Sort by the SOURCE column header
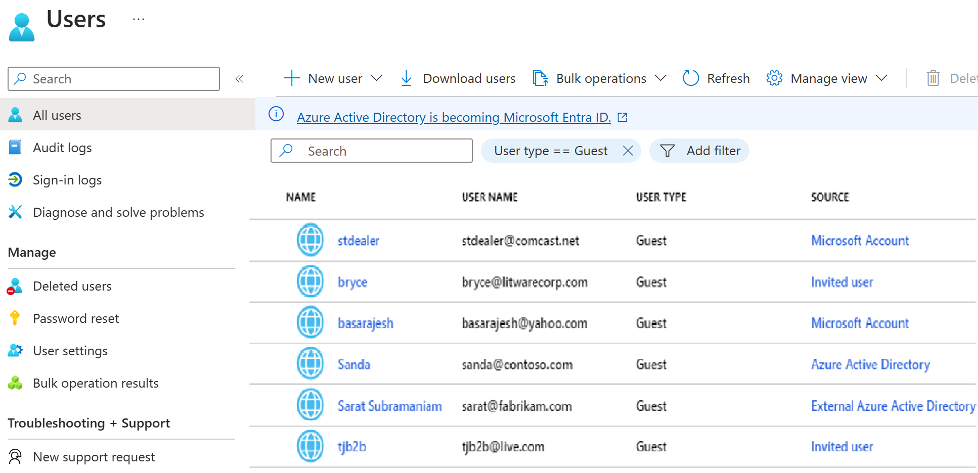This screenshot has width=978, height=473. pos(830,197)
